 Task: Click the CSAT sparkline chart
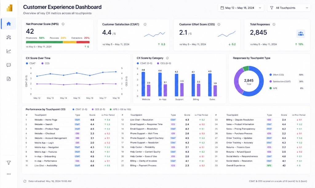click(154, 34)
